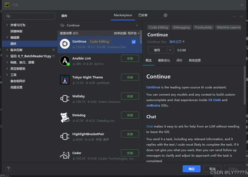Screen dimensions: 248x177
Task: Navigate back with the left arrow
Action: point(235,16)
